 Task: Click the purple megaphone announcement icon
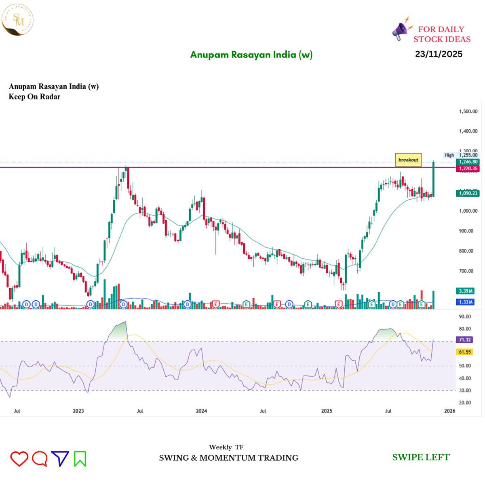[x=401, y=30]
